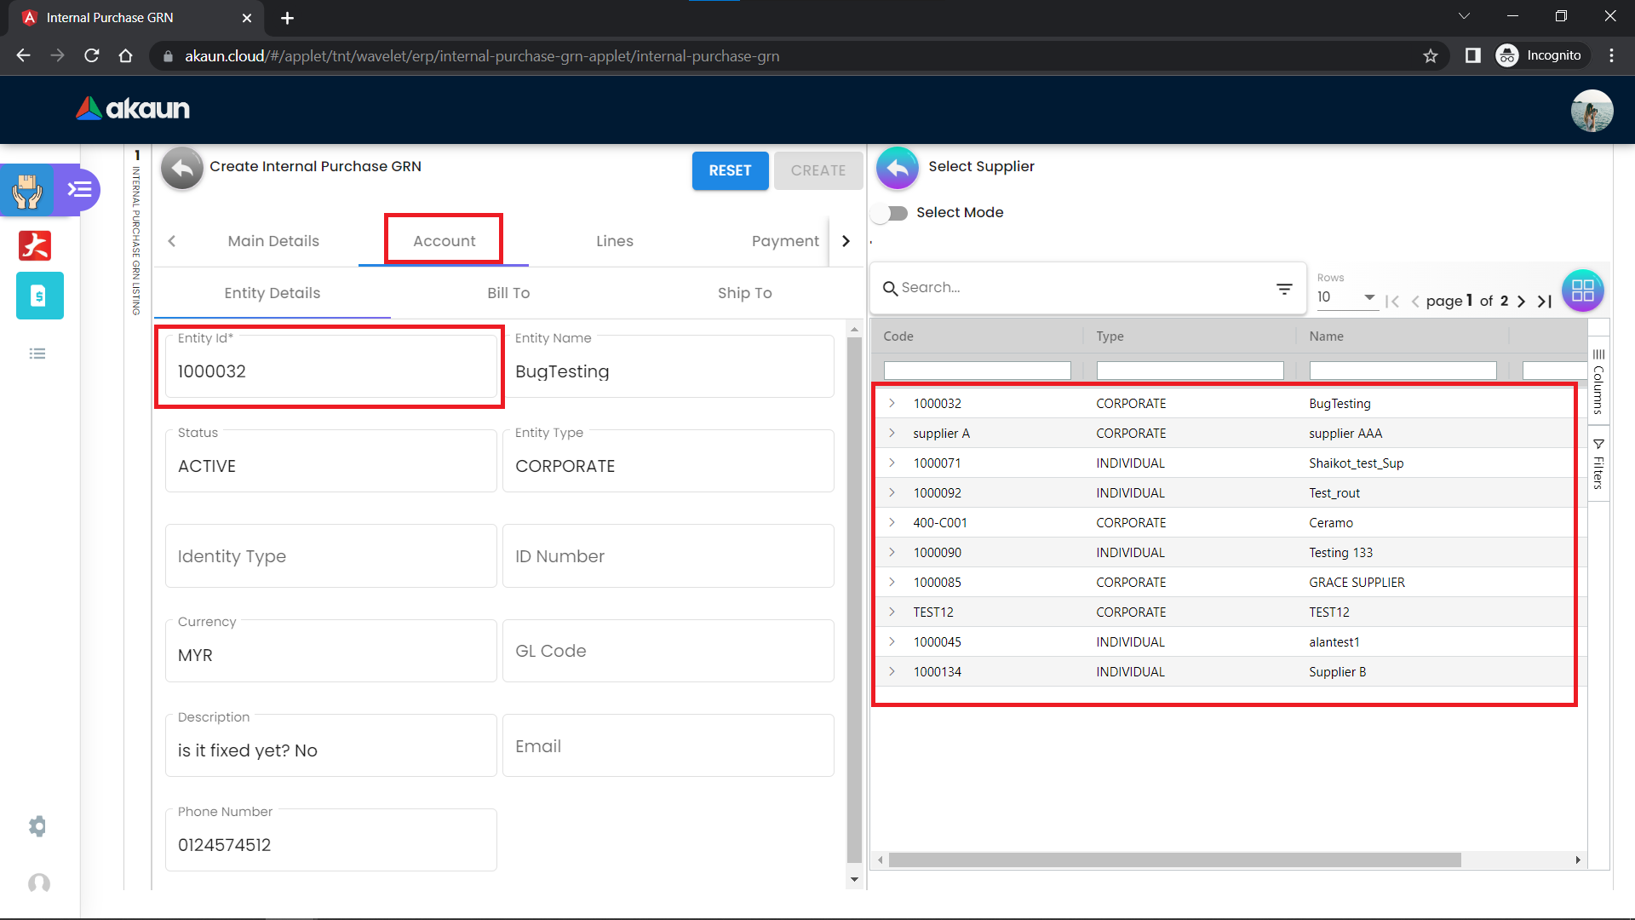1635x920 pixels.
Task: Click the gray back arrow beside Create Internal Purchase GRN
Action: tap(181, 168)
